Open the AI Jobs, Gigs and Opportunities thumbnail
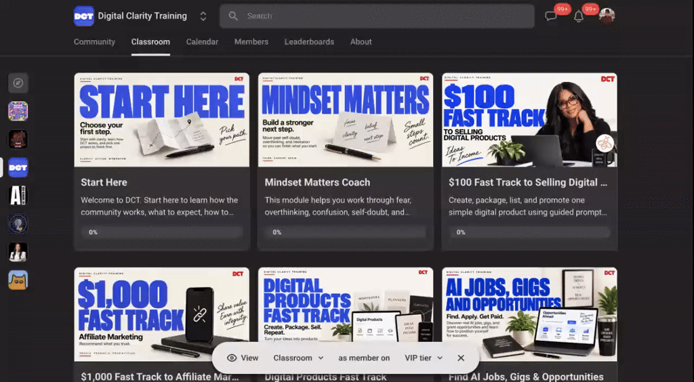 pyautogui.click(x=529, y=314)
